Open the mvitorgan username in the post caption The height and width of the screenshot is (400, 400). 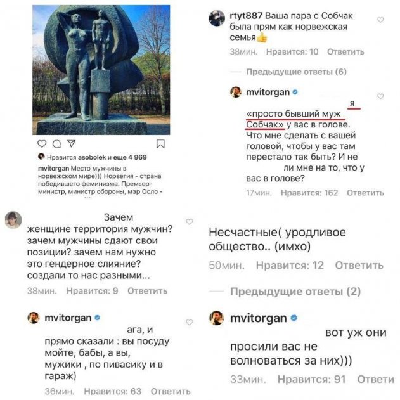point(54,169)
